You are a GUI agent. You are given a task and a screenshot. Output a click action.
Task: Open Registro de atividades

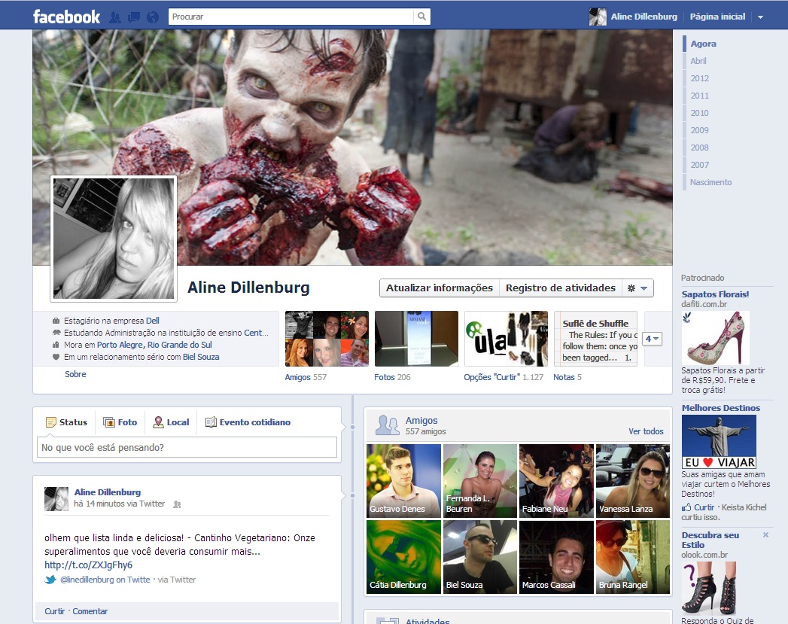[x=561, y=288]
